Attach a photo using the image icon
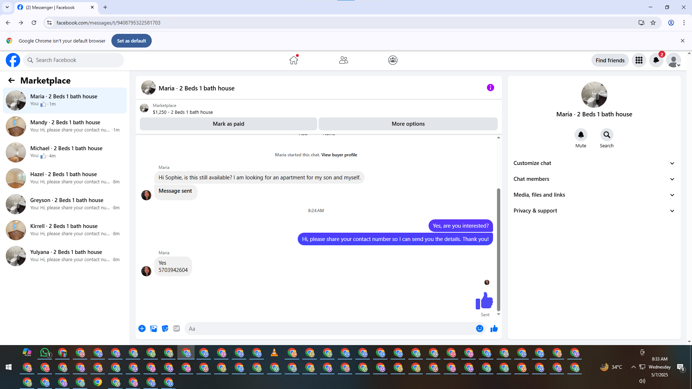Image resolution: width=692 pixels, height=389 pixels. (x=154, y=328)
